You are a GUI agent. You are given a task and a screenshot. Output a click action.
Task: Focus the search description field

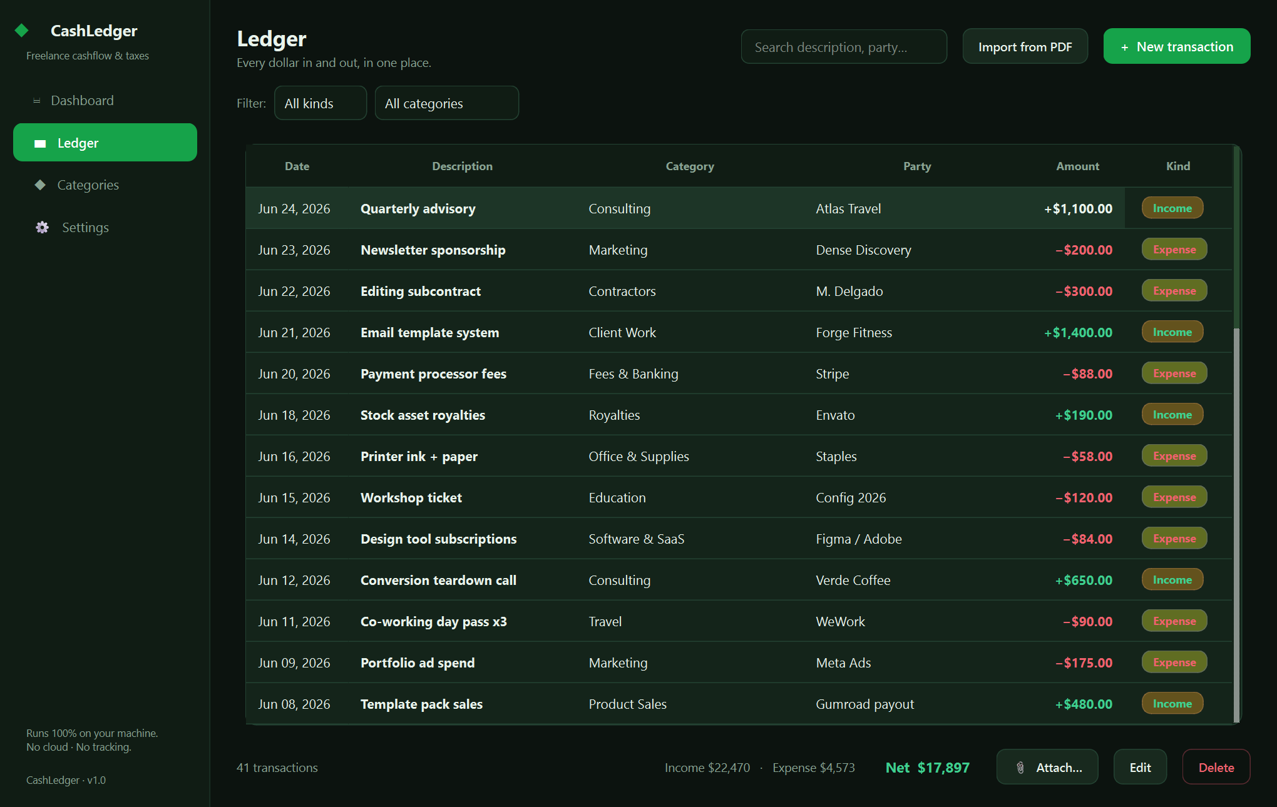click(844, 47)
